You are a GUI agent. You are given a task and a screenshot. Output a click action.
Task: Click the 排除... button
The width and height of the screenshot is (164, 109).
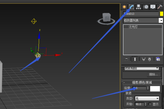click(x=153, y=74)
